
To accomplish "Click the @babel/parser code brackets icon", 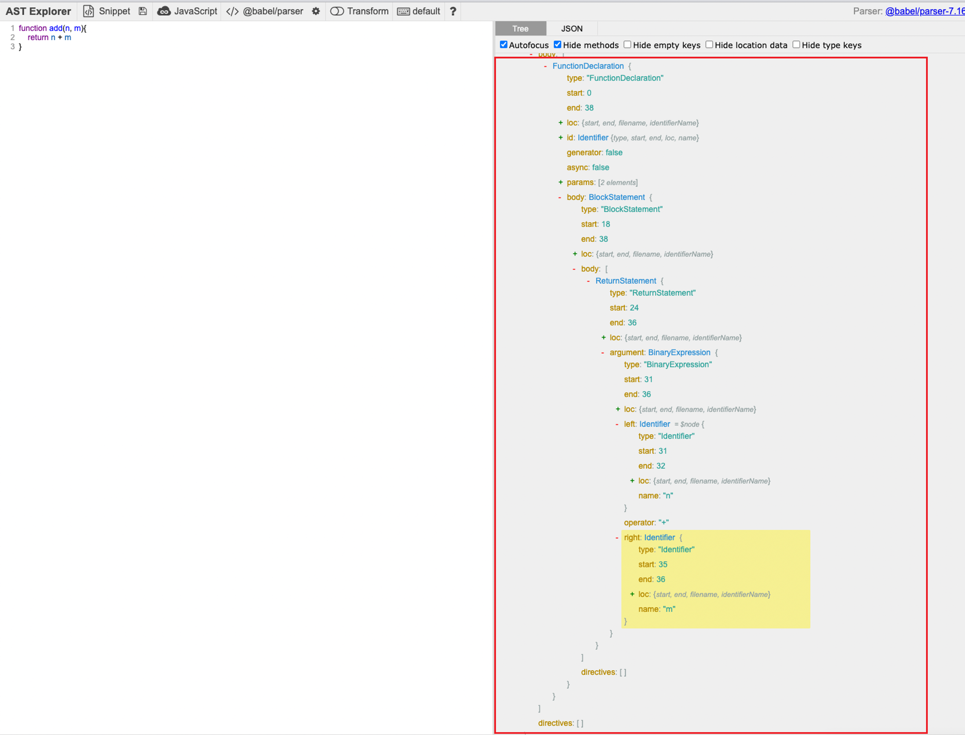I will [233, 11].
